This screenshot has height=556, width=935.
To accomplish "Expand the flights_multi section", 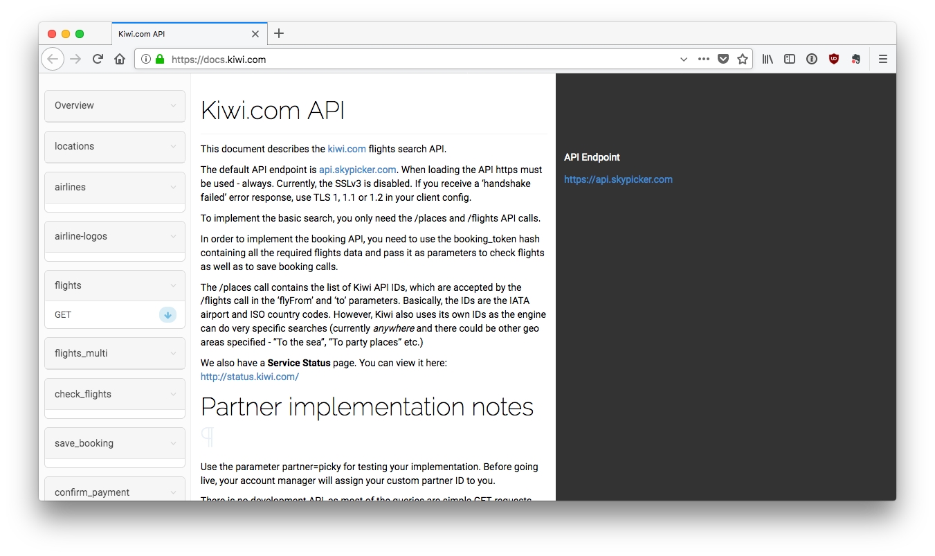I will coord(115,354).
